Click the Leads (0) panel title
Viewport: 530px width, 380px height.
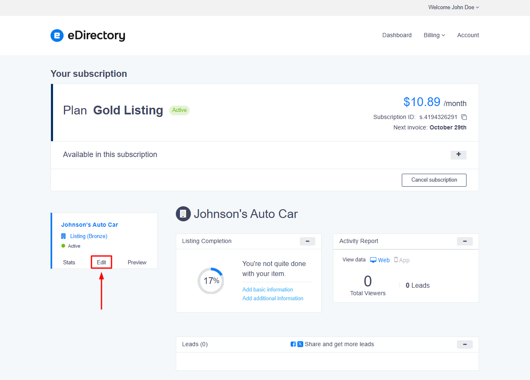pos(195,345)
